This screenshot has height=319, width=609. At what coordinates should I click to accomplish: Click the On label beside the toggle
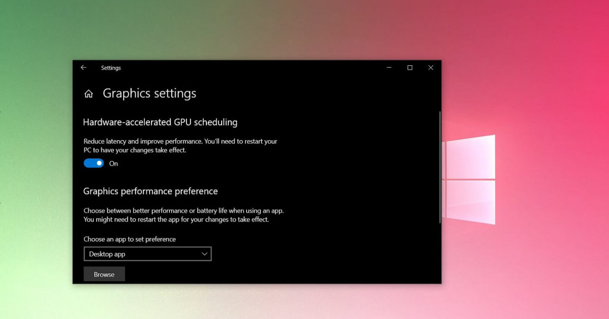tap(113, 163)
